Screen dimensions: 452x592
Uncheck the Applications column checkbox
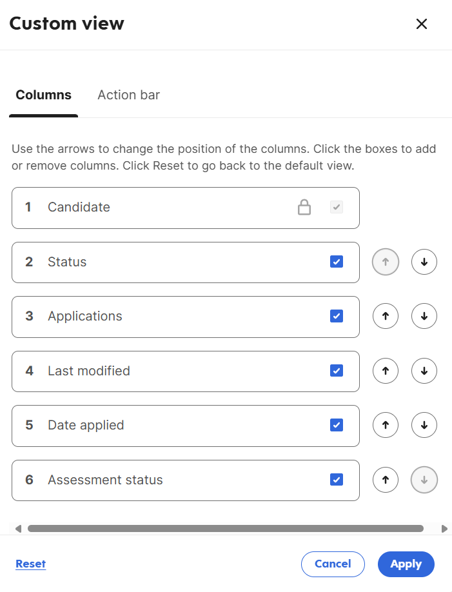pos(337,316)
